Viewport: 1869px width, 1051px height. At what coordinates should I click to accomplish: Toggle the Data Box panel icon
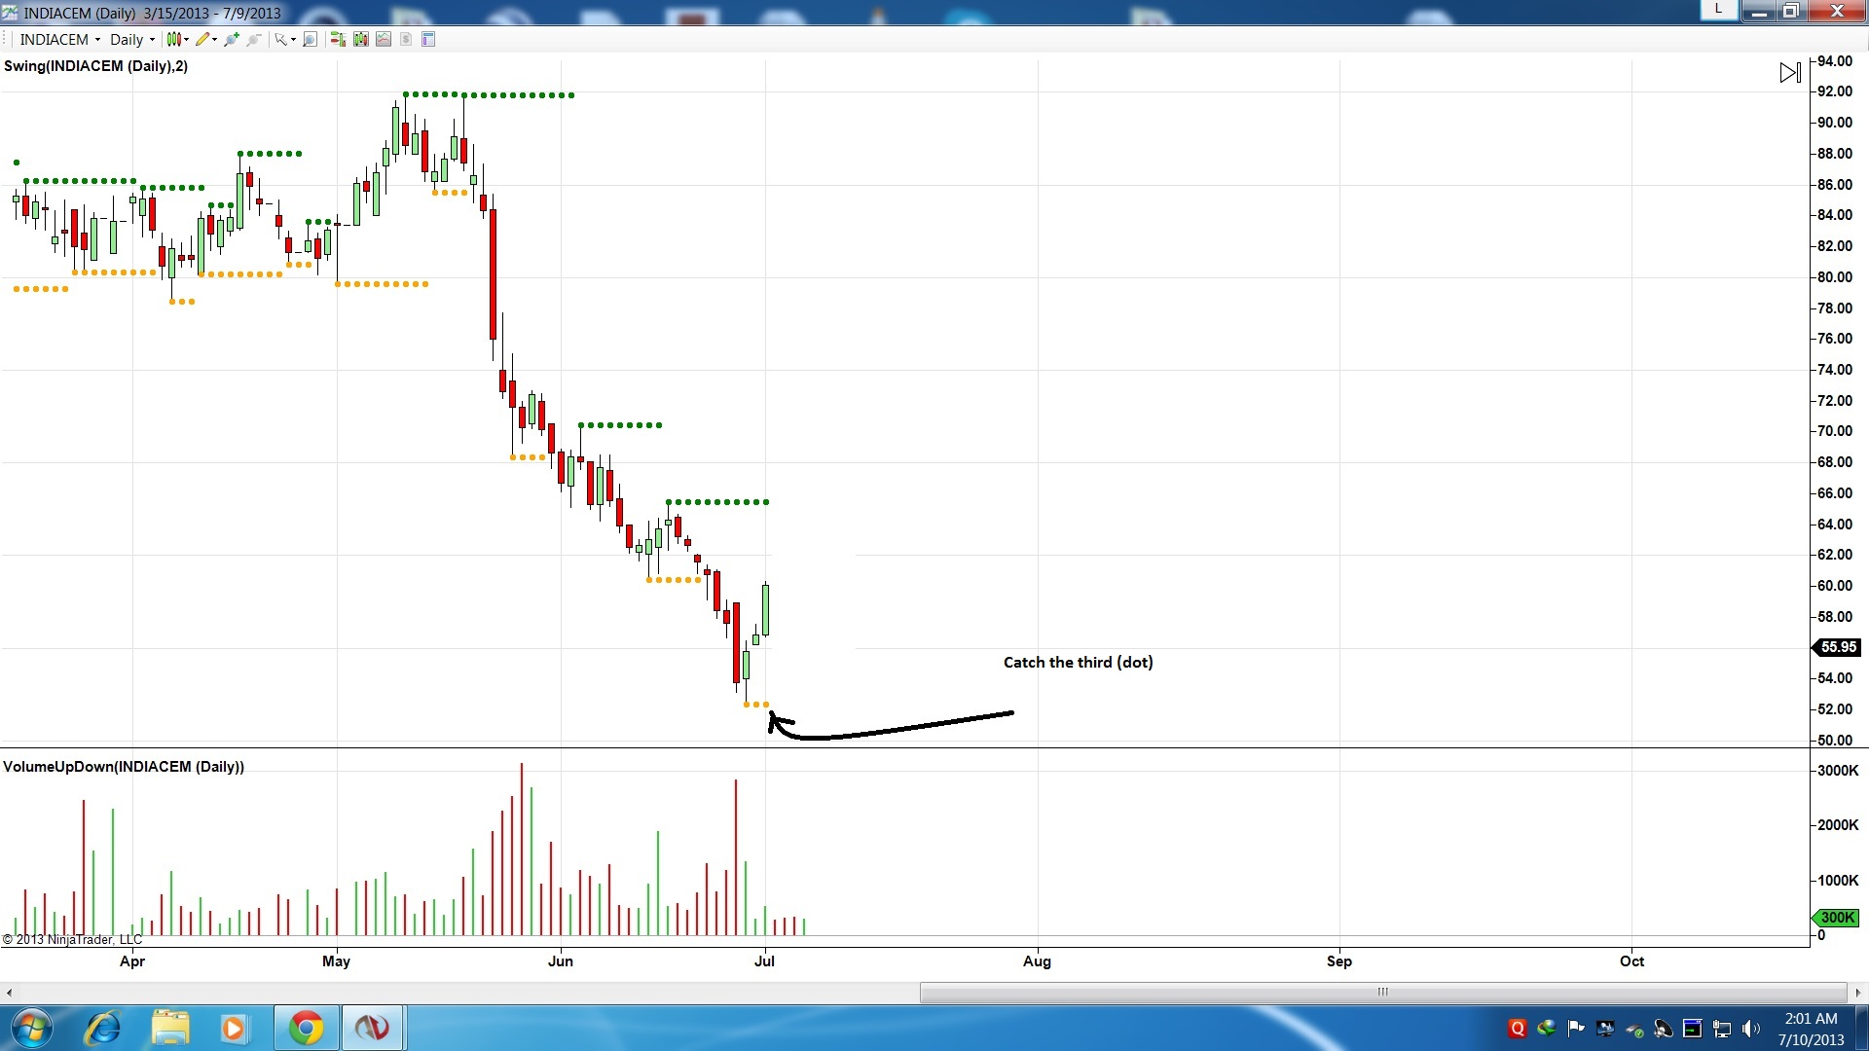pos(428,40)
